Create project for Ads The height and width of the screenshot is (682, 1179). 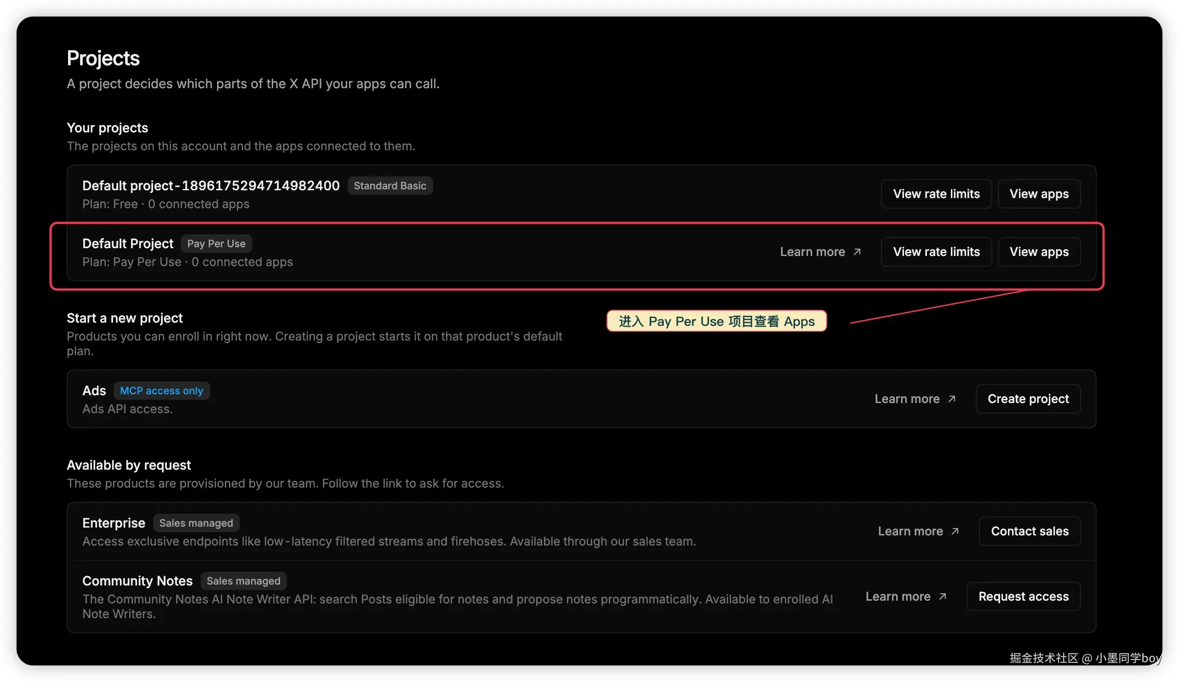point(1028,399)
